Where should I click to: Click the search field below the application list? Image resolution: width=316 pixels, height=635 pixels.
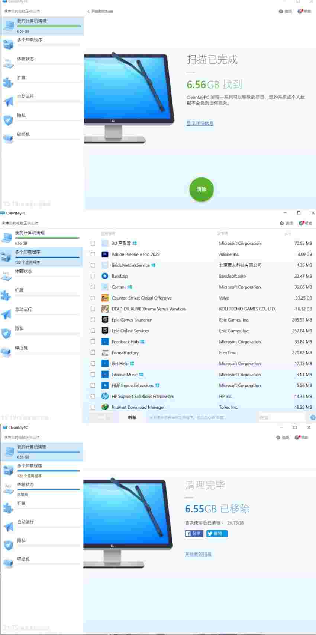[281, 417]
